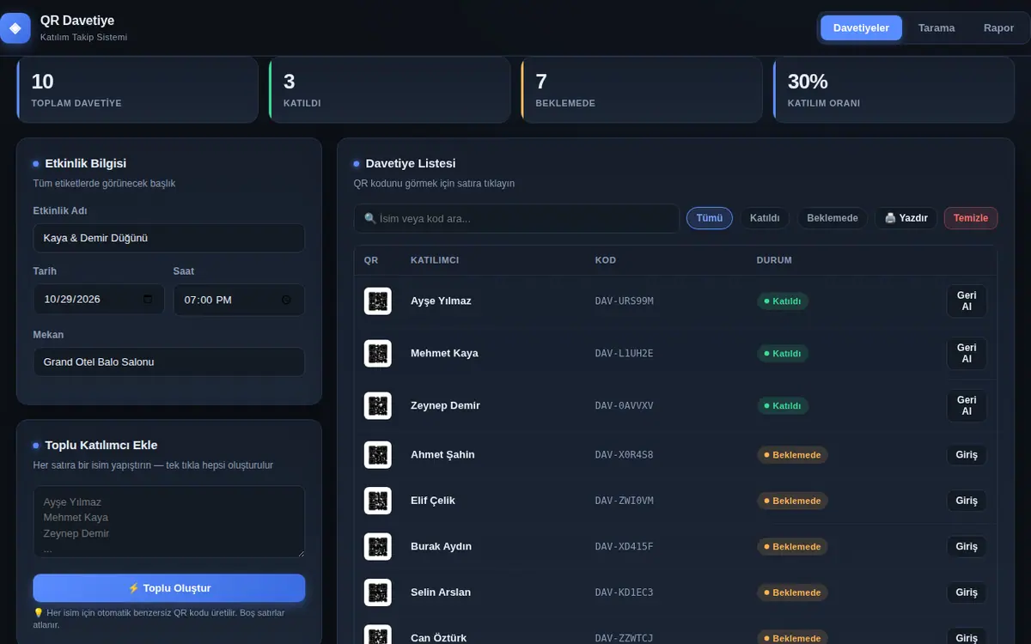
Task: Select the Tarih date input
Action: click(x=99, y=300)
